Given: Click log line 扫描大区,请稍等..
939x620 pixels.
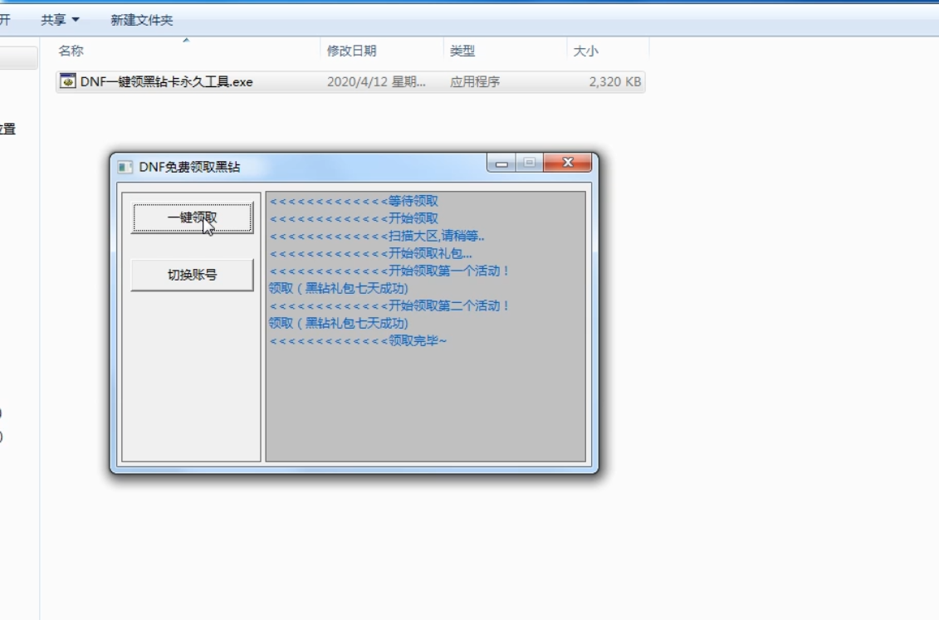Looking at the screenshot, I should [377, 236].
